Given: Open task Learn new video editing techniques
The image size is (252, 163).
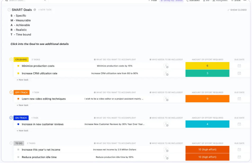Looking at the screenshot, I should pos(44,99).
